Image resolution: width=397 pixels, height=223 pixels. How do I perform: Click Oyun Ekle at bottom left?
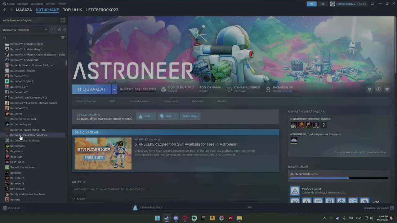(x=11, y=208)
